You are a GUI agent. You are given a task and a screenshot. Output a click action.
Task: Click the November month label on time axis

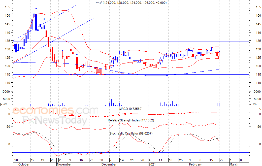click(64, 164)
